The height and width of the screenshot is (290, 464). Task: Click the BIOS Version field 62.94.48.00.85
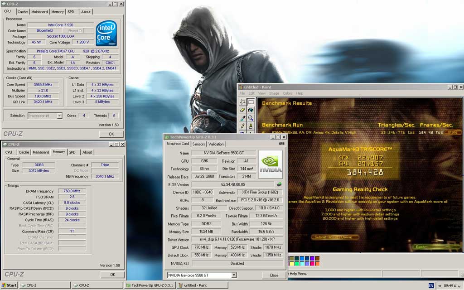pyautogui.click(x=233, y=184)
